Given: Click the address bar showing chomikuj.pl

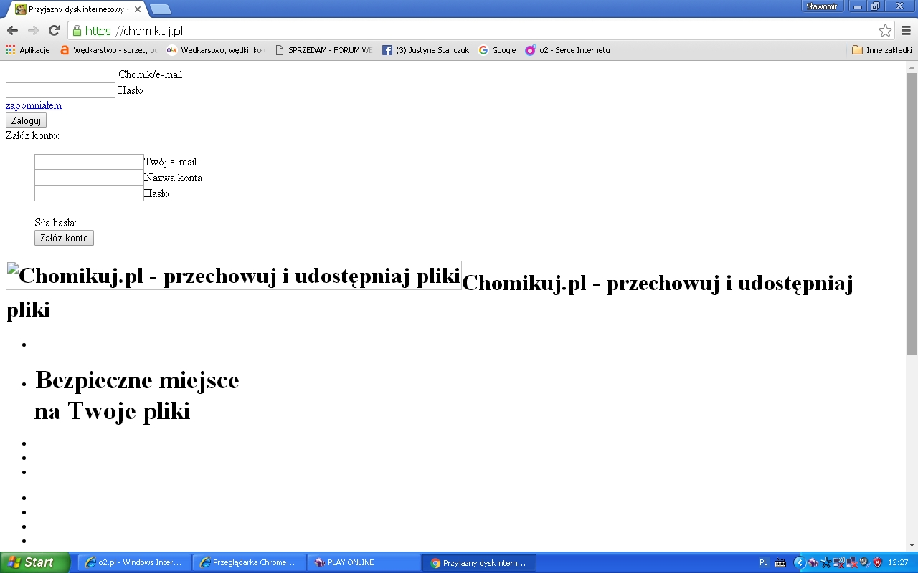Looking at the screenshot, I should click(481, 31).
